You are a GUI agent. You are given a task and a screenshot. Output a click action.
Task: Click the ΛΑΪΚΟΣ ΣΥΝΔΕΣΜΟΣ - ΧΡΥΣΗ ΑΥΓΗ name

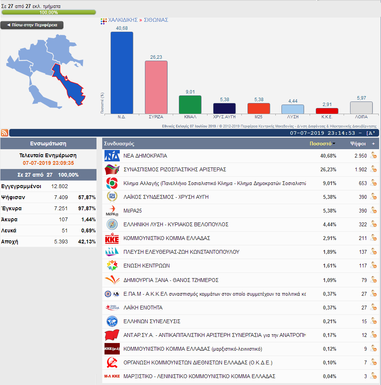click(x=166, y=197)
